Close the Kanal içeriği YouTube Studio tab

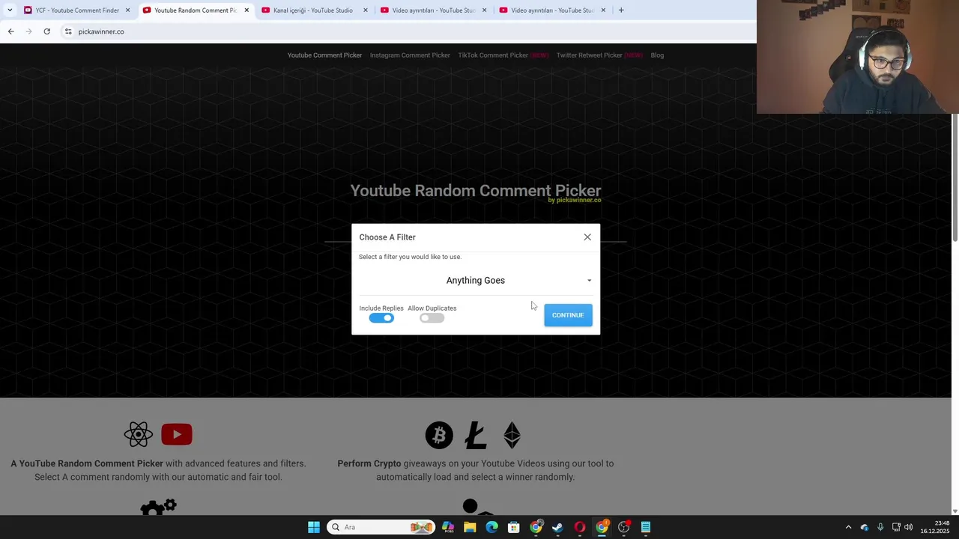click(x=366, y=10)
